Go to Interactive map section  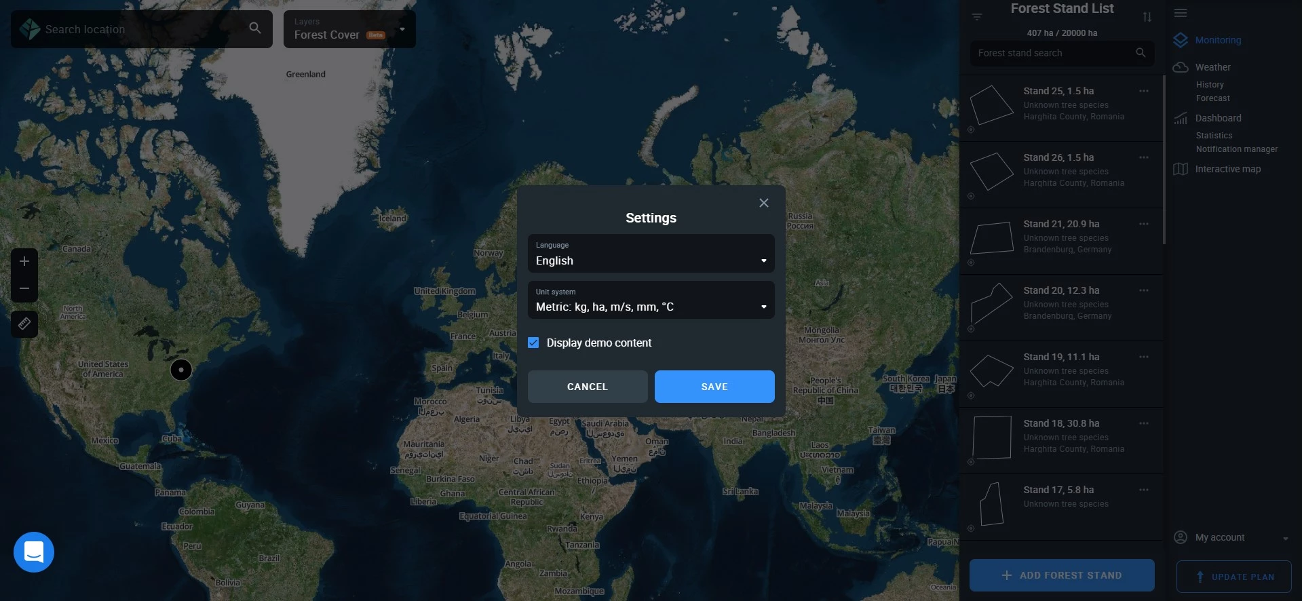1227,169
